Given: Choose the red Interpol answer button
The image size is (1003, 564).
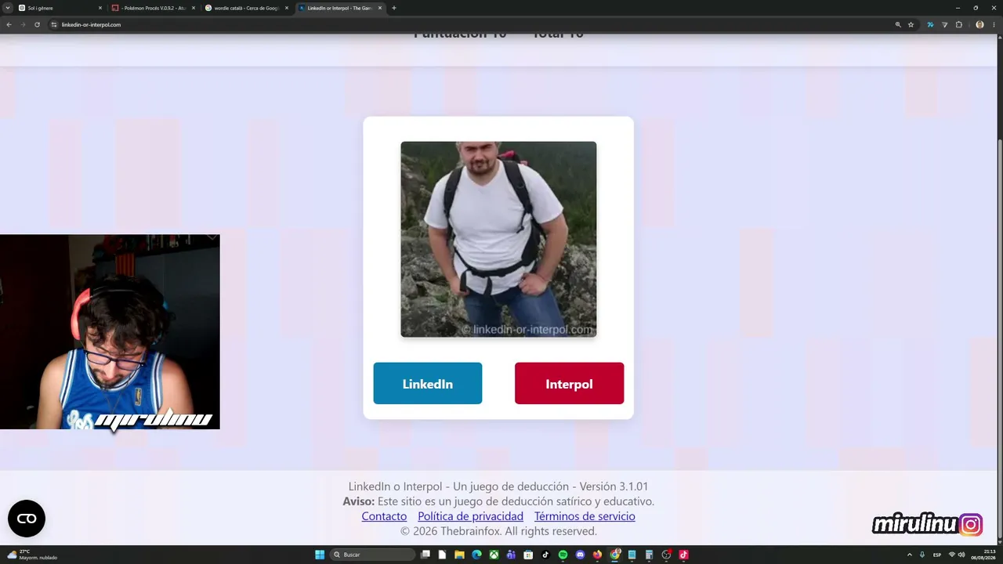Looking at the screenshot, I should [569, 383].
